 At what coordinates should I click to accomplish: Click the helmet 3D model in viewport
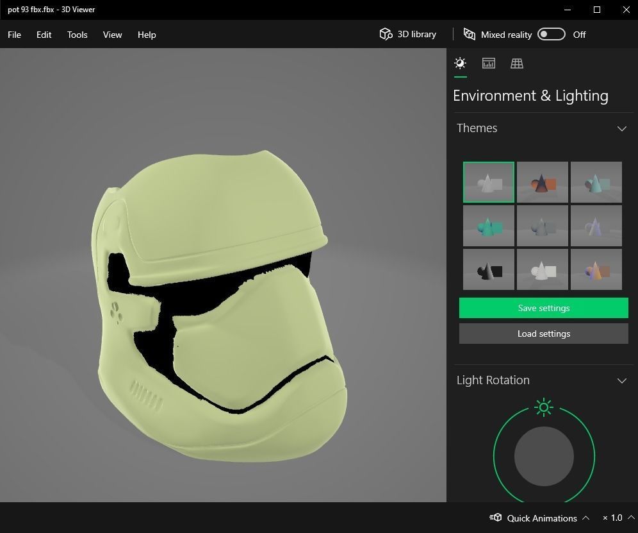point(220,305)
